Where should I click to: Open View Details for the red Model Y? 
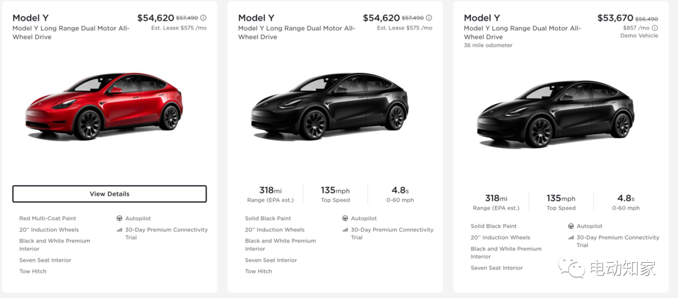tap(109, 194)
